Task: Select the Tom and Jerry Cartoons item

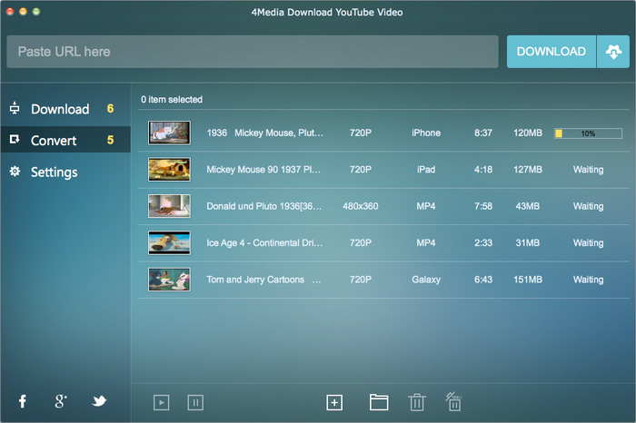Action: [264, 280]
